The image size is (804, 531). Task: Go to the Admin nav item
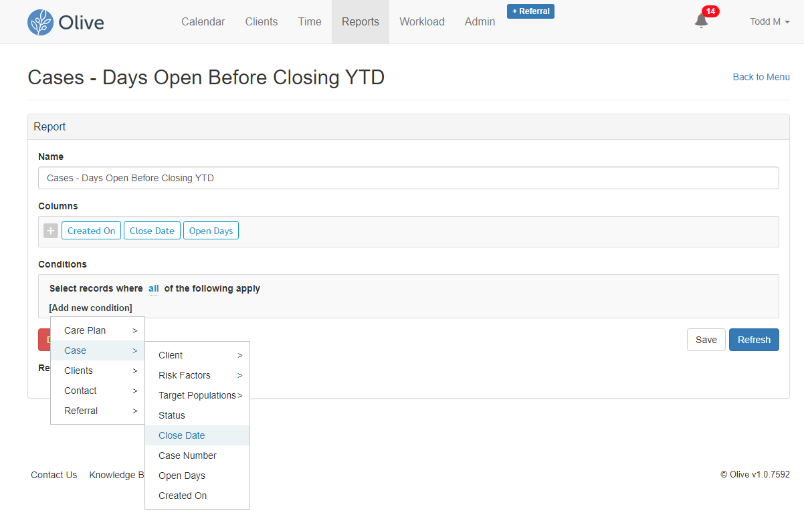tap(480, 21)
